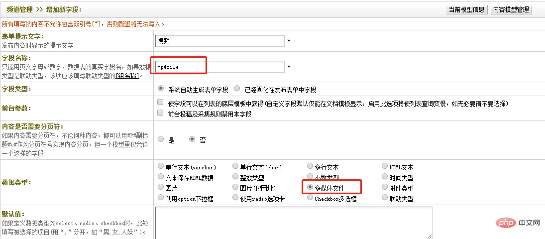
Task: Click the 字段类型 row label
Action: click(16, 89)
